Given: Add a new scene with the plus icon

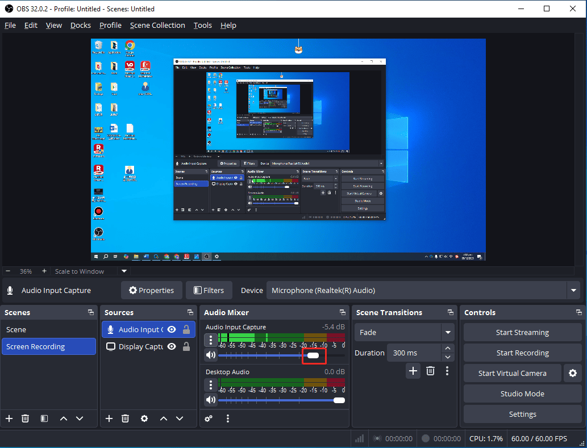Looking at the screenshot, I should [9, 418].
